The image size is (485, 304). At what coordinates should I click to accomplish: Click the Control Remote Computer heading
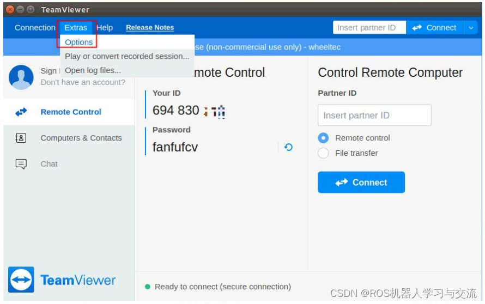coord(390,72)
